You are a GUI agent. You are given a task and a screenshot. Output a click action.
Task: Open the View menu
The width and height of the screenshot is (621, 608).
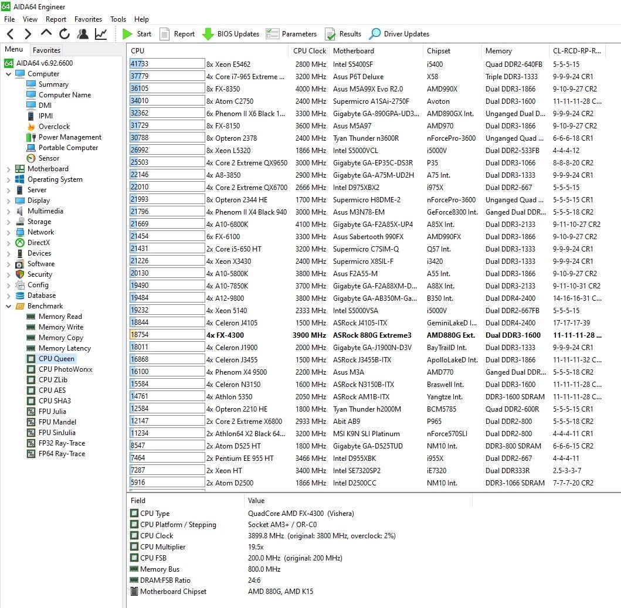click(30, 19)
